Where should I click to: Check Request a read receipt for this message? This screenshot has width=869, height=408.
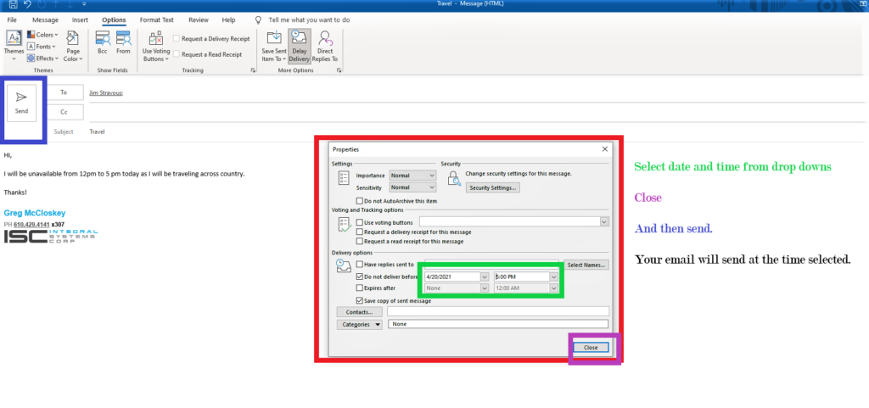pyautogui.click(x=360, y=242)
